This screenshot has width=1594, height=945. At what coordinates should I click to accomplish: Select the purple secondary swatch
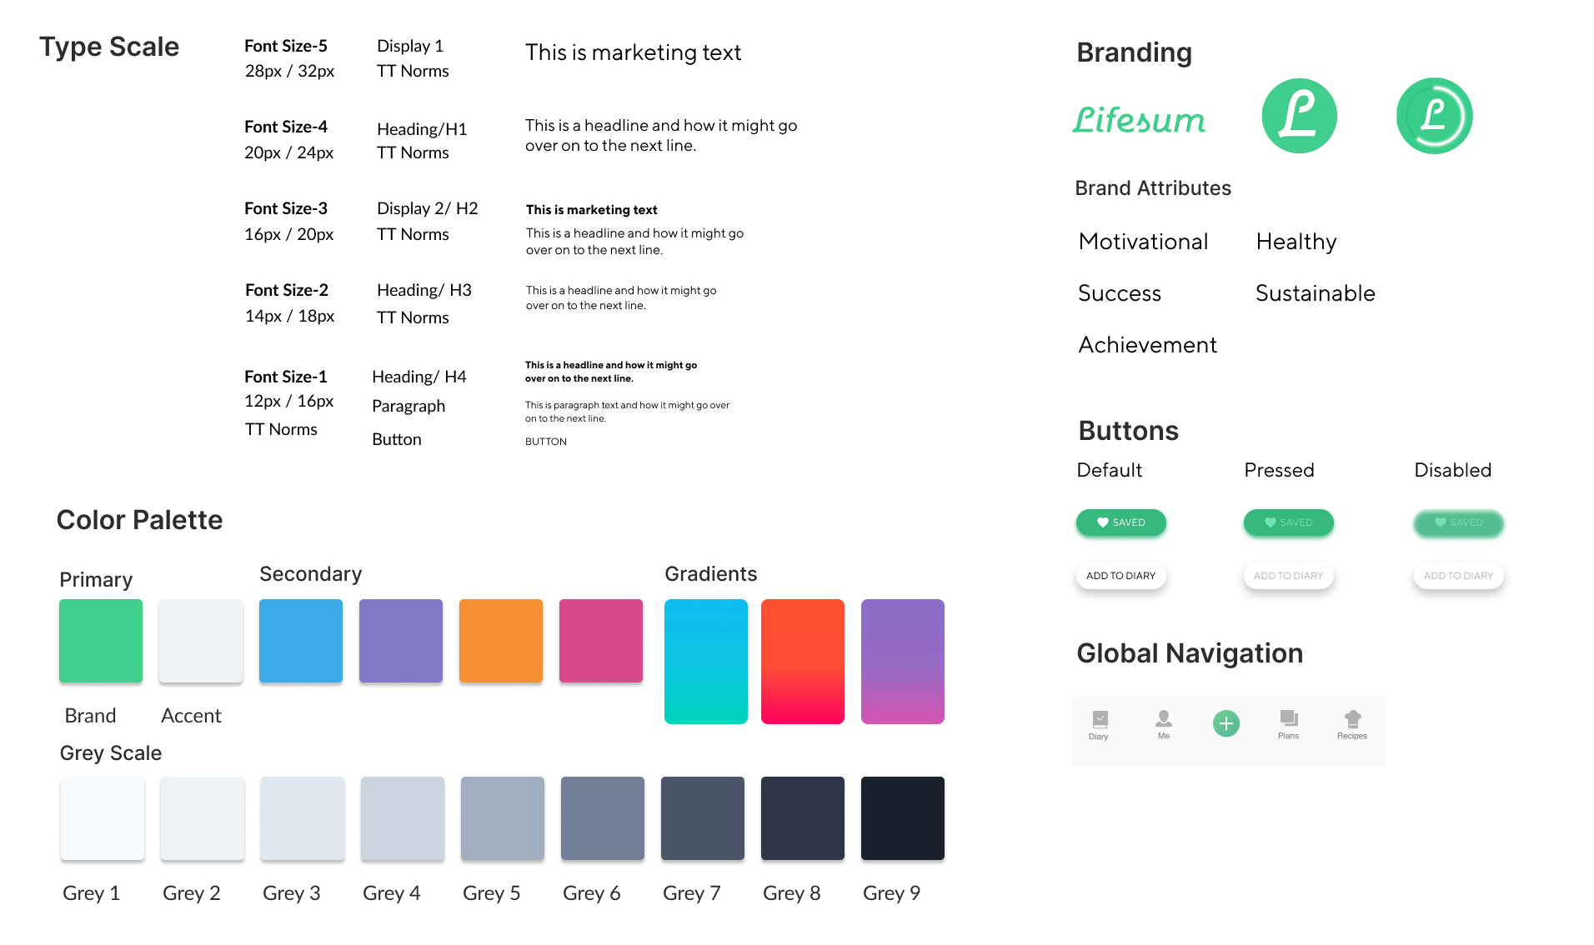[401, 641]
